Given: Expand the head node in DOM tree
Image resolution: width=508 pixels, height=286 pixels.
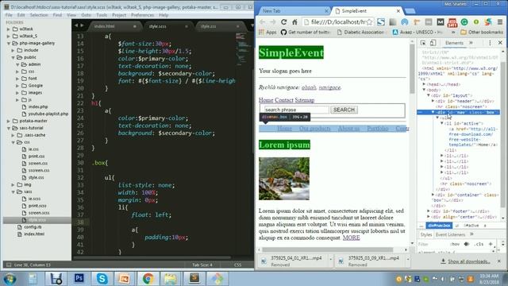Looking at the screenshot, I should 424,84.
